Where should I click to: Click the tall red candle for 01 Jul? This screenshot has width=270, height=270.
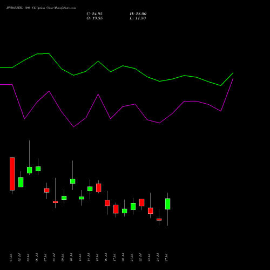12,174
